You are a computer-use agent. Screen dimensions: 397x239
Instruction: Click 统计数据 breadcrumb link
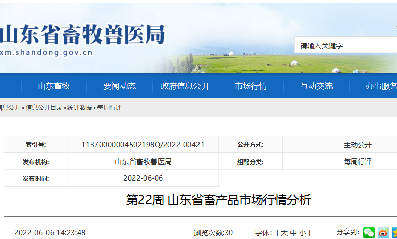coord(79,108)
